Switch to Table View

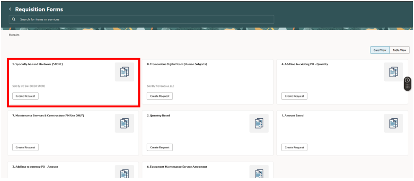(399, 50)
